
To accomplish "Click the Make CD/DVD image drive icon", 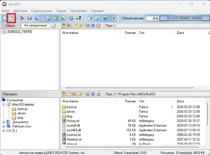I will click(x=48, y=18).
